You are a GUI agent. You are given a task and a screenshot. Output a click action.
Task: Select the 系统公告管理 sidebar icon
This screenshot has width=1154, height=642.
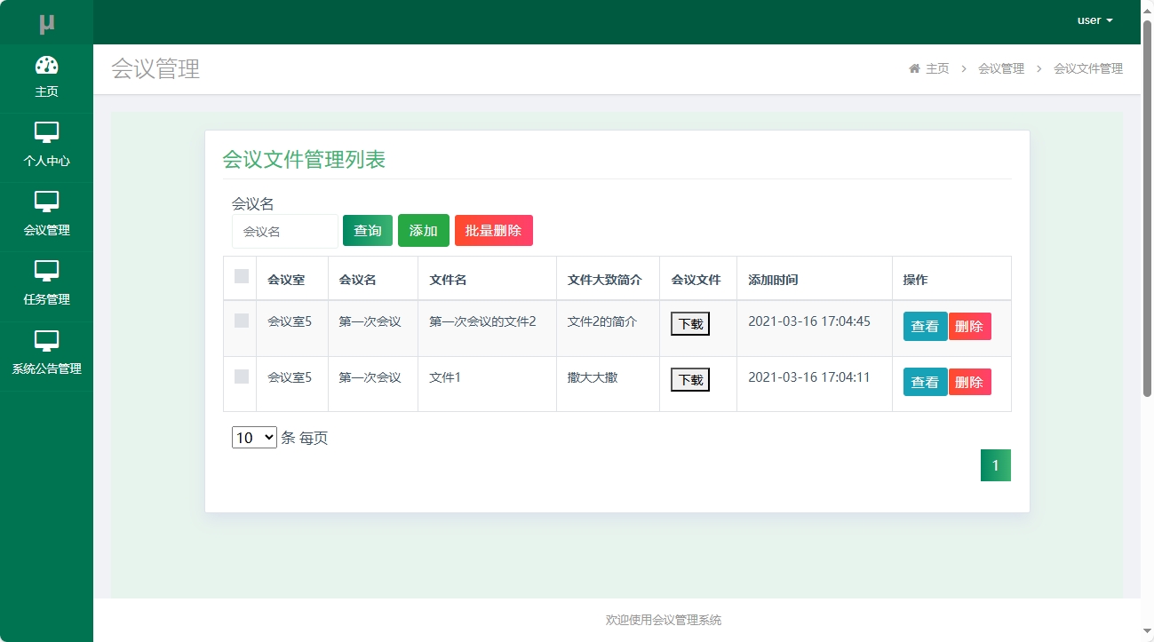click(46, 341)
